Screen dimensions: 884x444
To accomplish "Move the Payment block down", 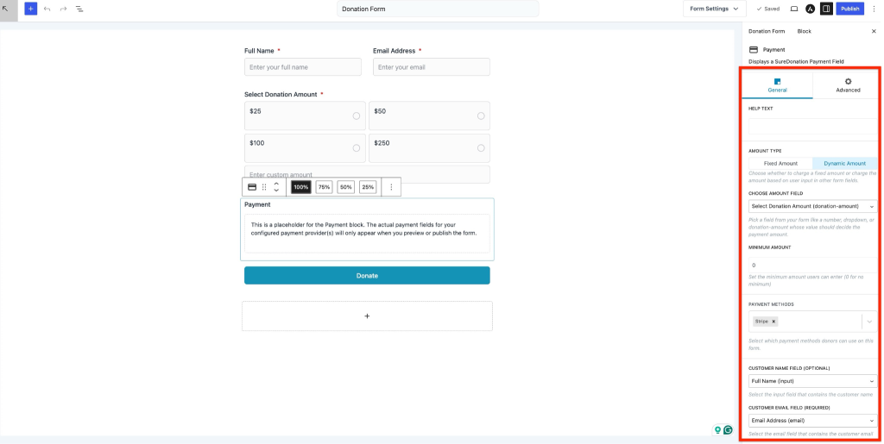I will click(x=276, y=191).
